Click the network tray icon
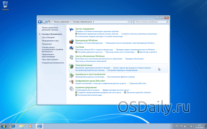The height and width of the screenshot is (129, 207). click(x=188, y=126)
